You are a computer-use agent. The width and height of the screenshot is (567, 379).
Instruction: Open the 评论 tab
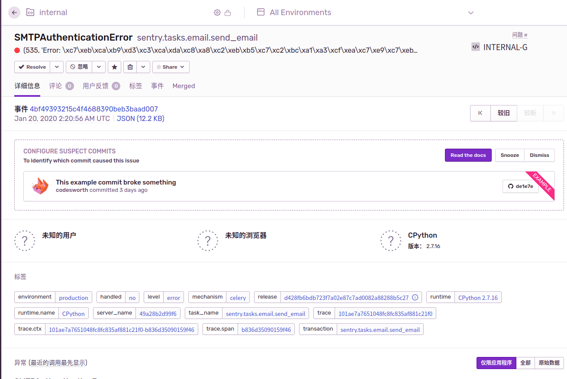(x=61, y=86)
